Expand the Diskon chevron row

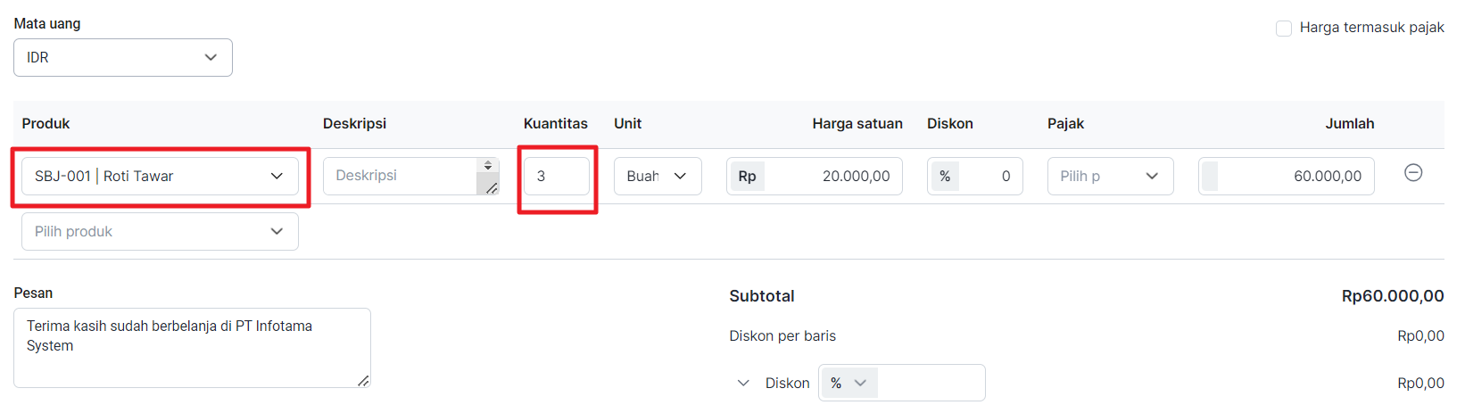point(743,384)
